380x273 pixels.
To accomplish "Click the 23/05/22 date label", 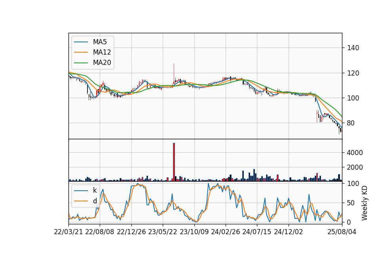I will tap(163, 232).
